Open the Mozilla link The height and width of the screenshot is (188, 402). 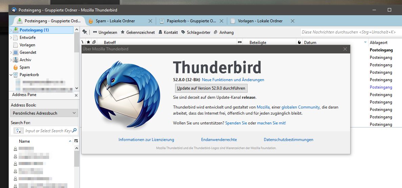coord(263,107)
